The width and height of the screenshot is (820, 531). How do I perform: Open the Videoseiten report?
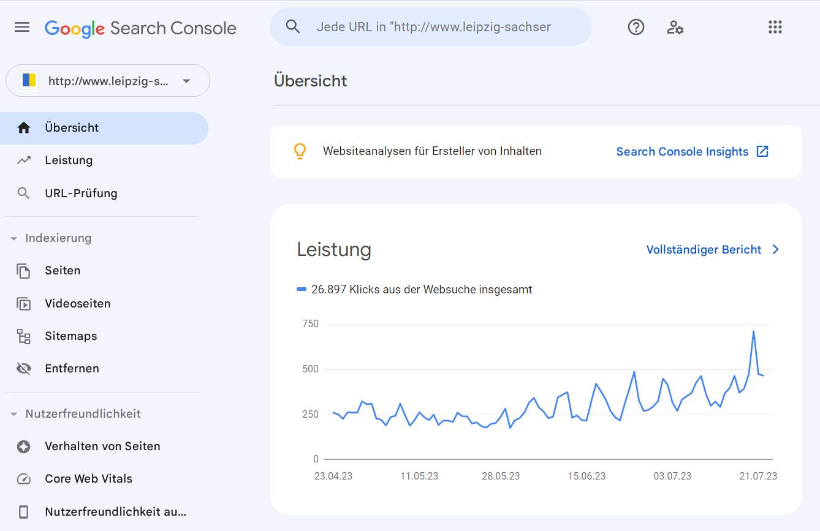(104, 303)
